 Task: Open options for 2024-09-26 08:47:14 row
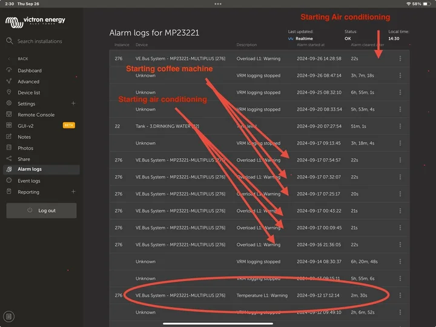tap(400, 75)
